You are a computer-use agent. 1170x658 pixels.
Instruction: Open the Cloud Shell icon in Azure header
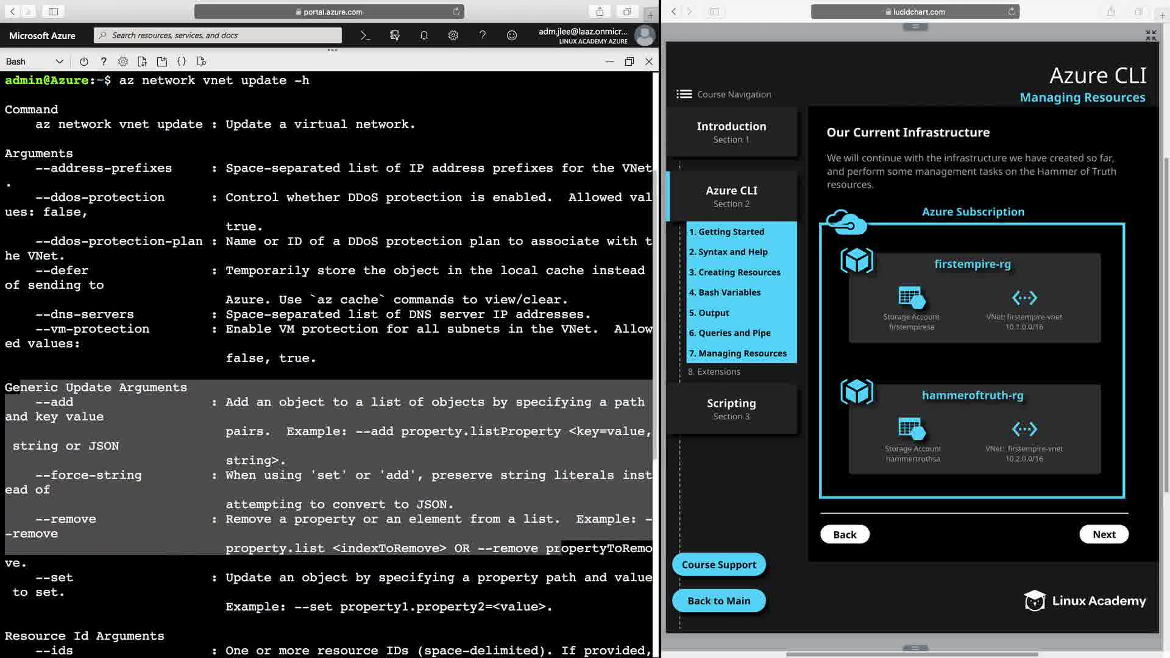click(x=365, y=35)
